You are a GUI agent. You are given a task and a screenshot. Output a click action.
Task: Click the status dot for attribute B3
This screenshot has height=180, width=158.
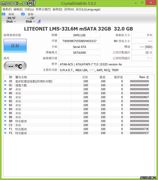tap(5, 105)
